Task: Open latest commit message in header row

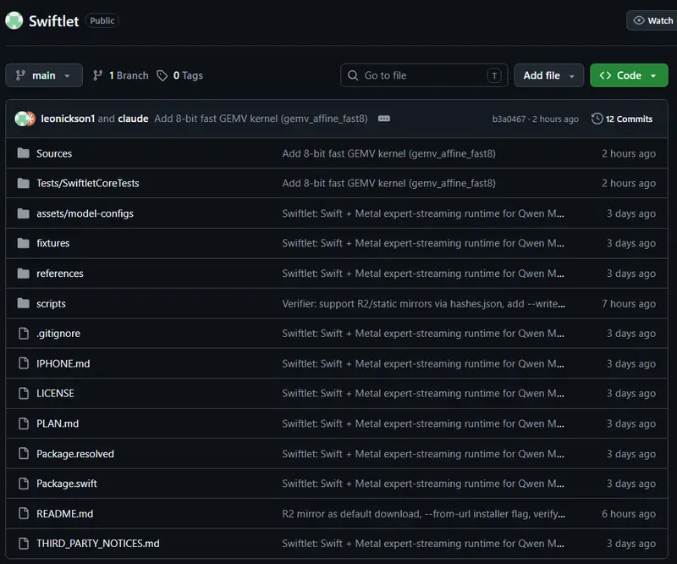Action: 261,119
